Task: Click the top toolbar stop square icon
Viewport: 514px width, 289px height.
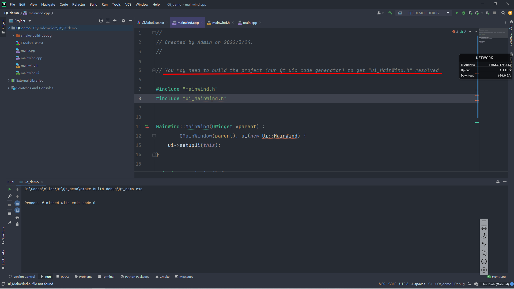Action: tap(494, 13)
